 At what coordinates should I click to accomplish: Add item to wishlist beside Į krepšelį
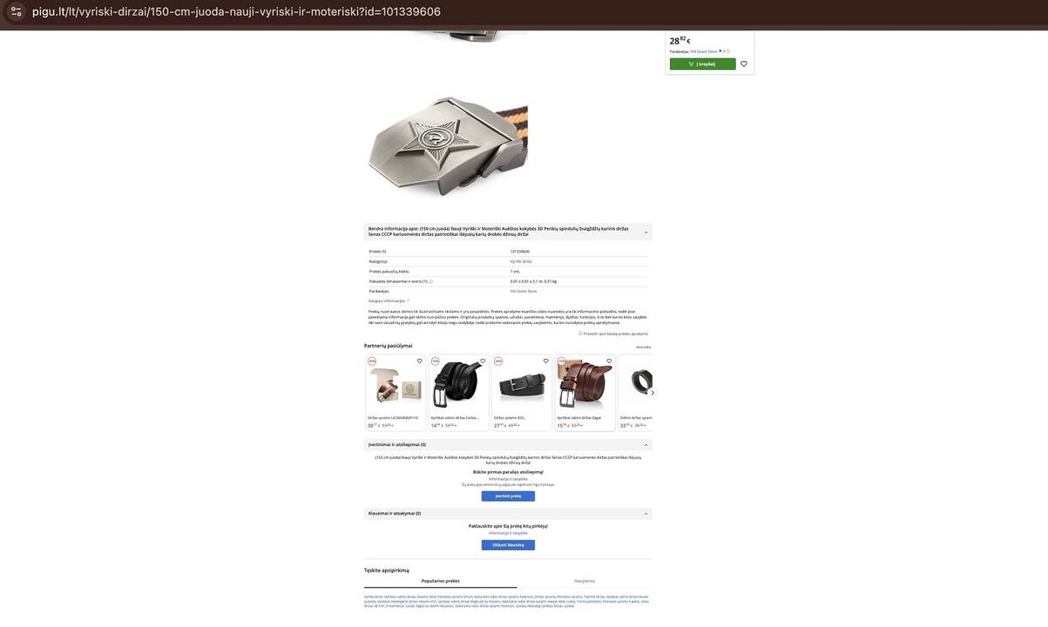pyautogui.click(x=743, y=64)
